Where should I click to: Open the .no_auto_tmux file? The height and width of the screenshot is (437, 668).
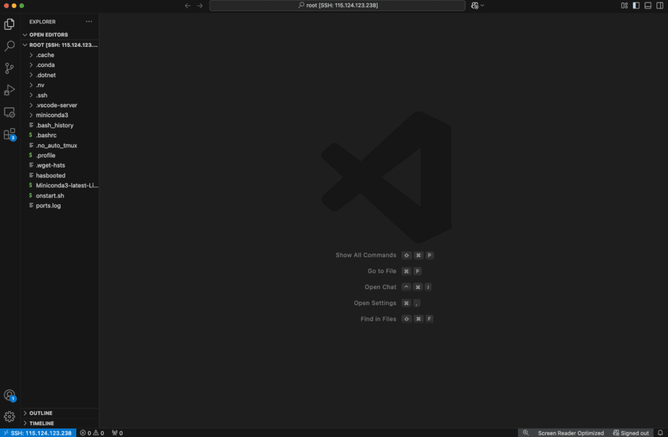point(60,145)
